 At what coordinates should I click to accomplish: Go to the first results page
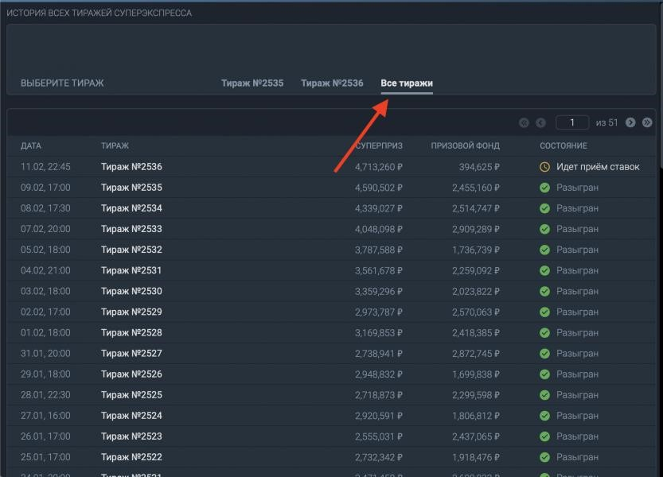pyautogui.click(x=524, y=123)
